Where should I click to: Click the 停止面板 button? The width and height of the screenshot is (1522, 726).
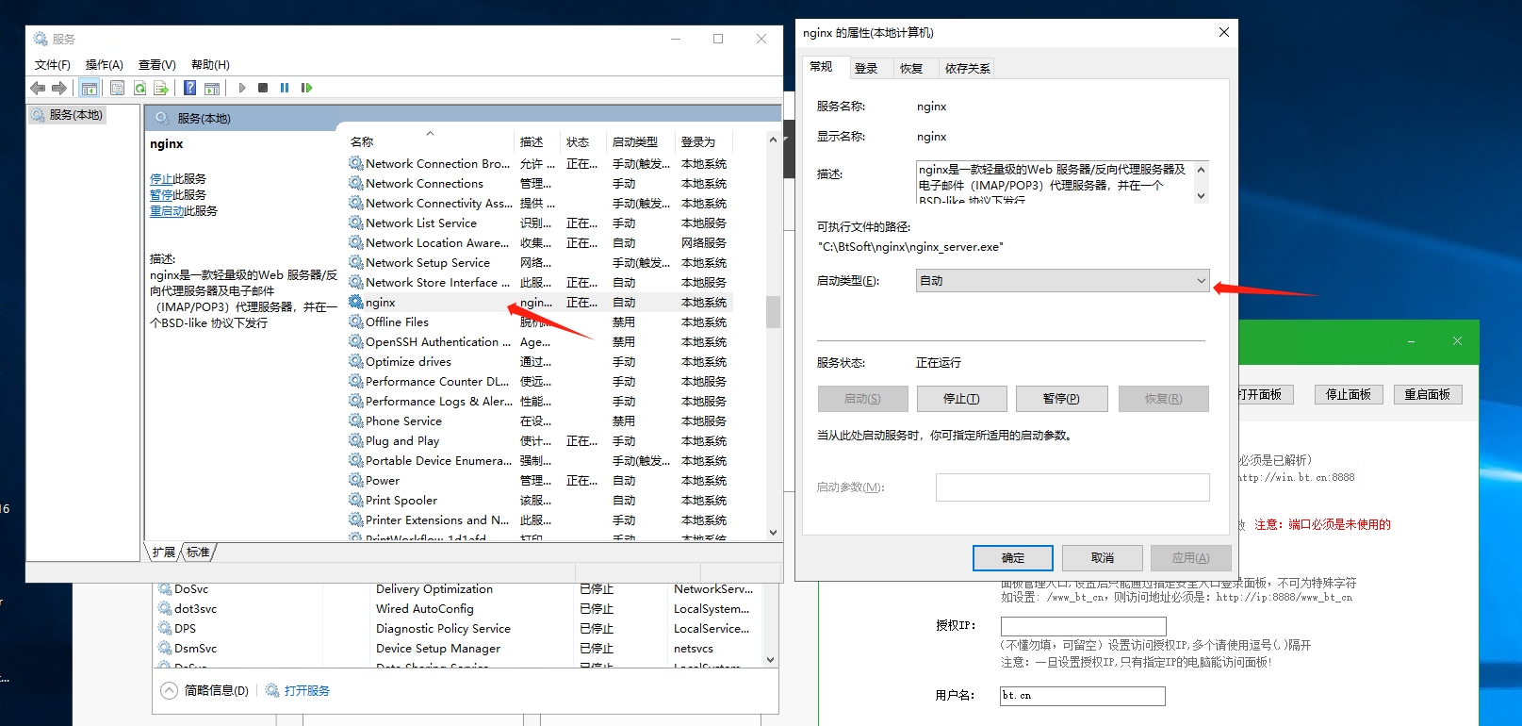[x=1349, y=394]
